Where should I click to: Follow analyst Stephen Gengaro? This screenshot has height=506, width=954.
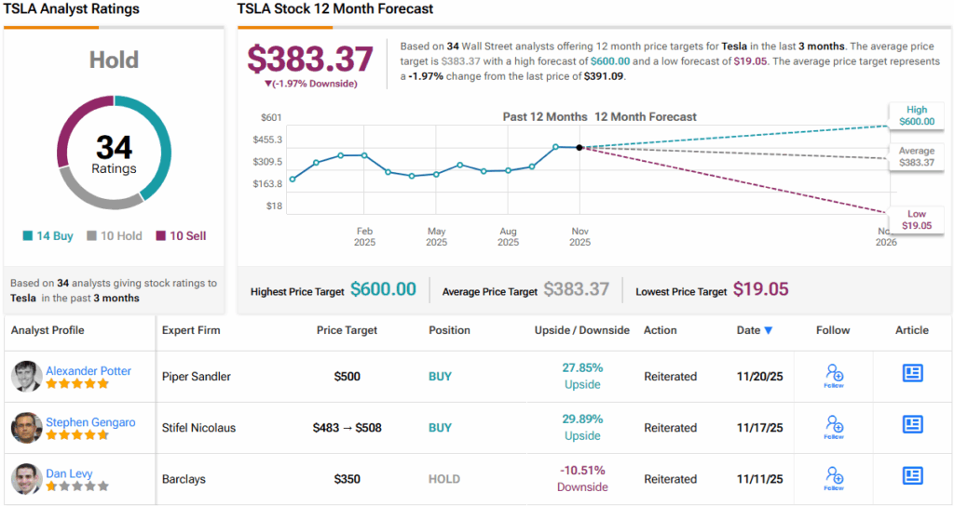point(834,426)
